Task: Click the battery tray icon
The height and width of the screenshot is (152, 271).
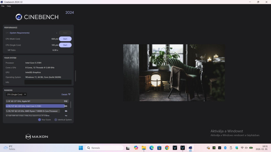Action: point(251,148)
